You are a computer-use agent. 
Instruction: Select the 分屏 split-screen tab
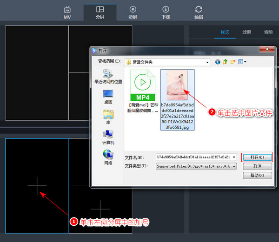100,13
